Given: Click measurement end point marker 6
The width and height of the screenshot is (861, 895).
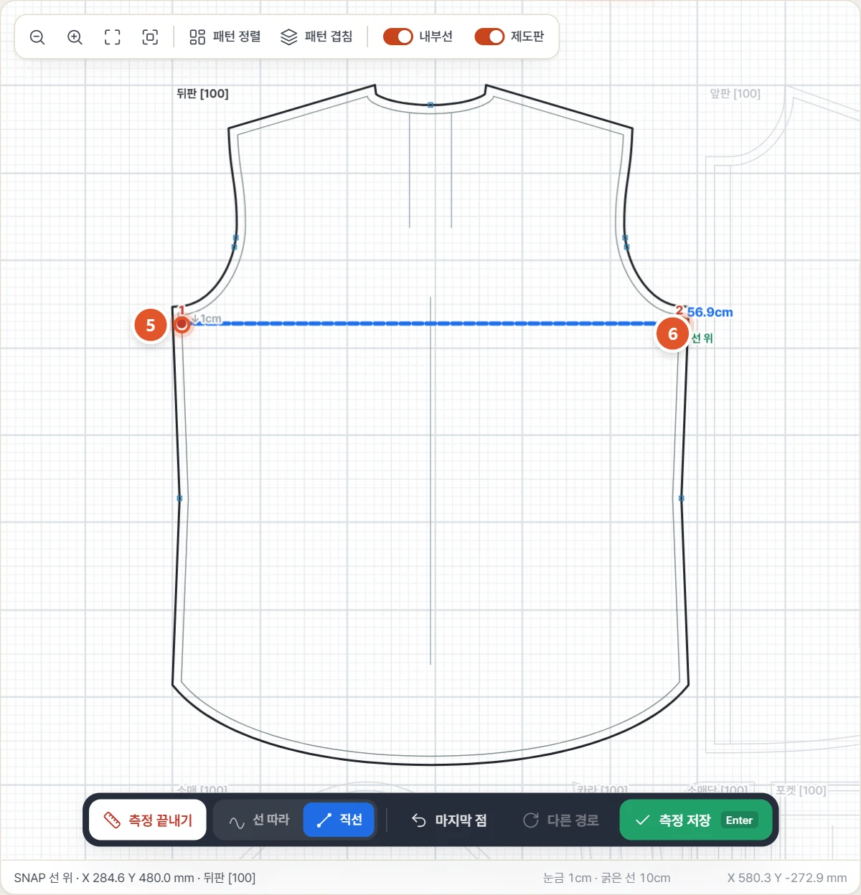Looking at the screenshot, I should pos(673,334).
